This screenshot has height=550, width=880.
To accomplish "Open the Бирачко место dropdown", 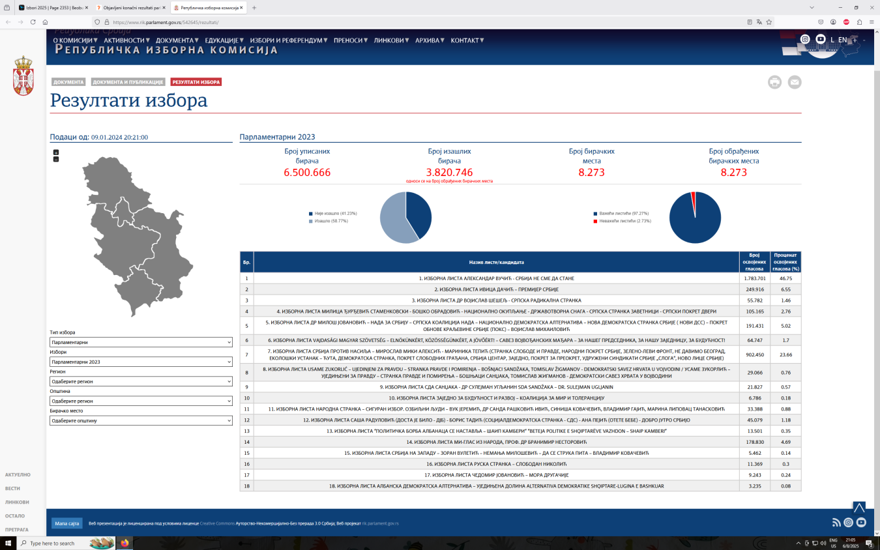I will pyautogui.click(x=141, y=421).
